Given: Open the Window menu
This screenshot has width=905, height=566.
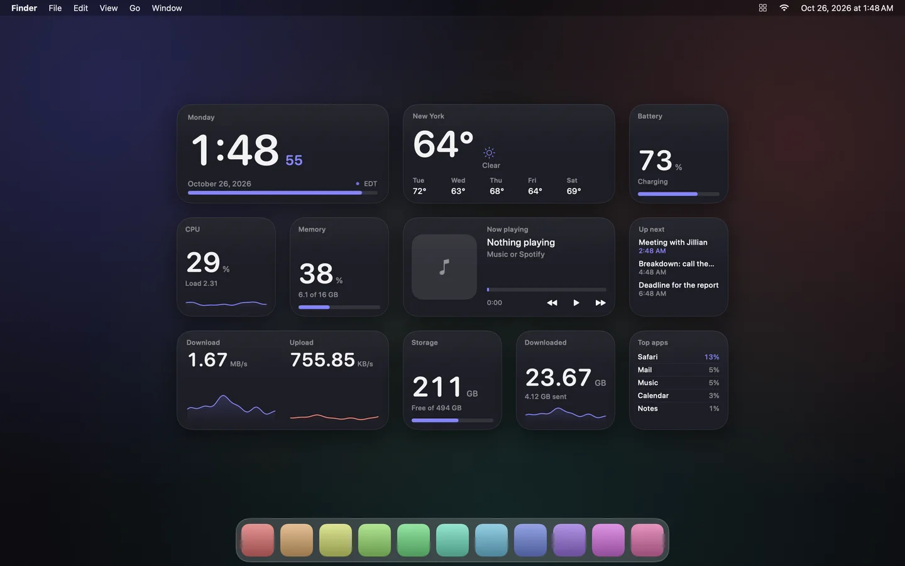Looking at the screenshot, I should 167,8.
